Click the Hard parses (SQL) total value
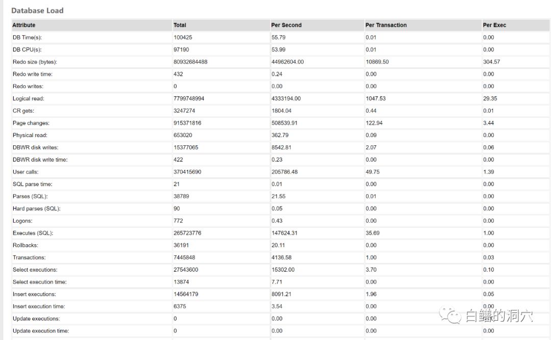Screen dimensions: 551x340 point(177,208)
